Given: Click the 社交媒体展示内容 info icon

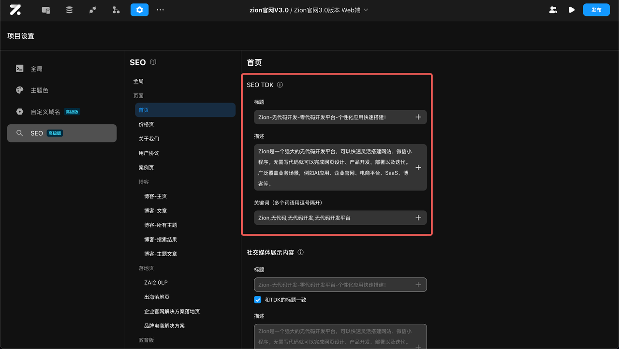Looking at the screenshot, I should click(x=300, y=252).
